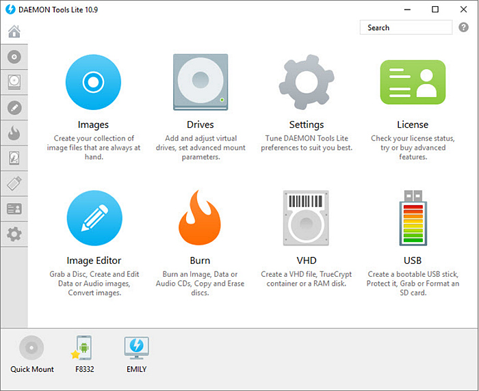This screenshot has height=391, width=479.
Task: Click the USB heading
Action: click(x=413, y=260)
